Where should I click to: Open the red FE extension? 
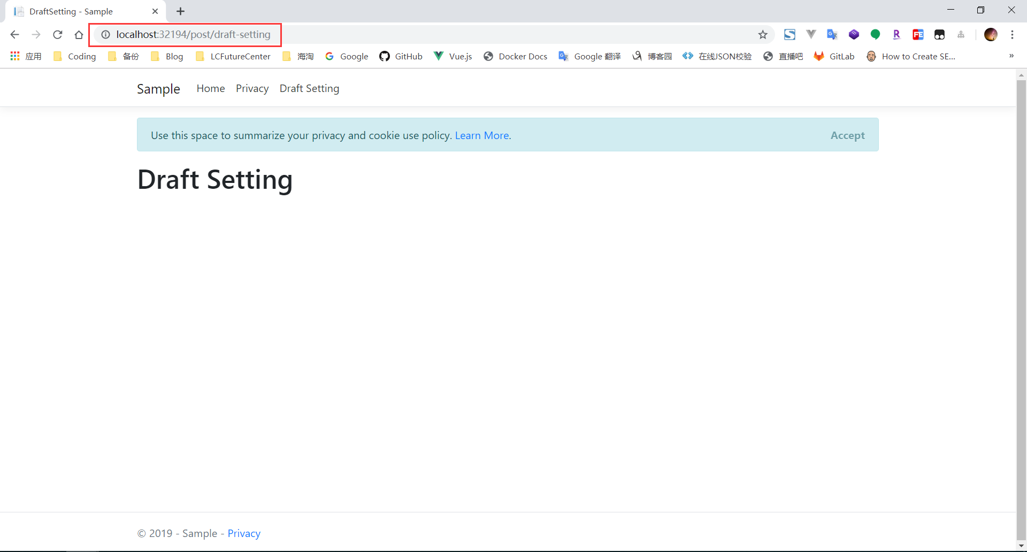point(918,35)
